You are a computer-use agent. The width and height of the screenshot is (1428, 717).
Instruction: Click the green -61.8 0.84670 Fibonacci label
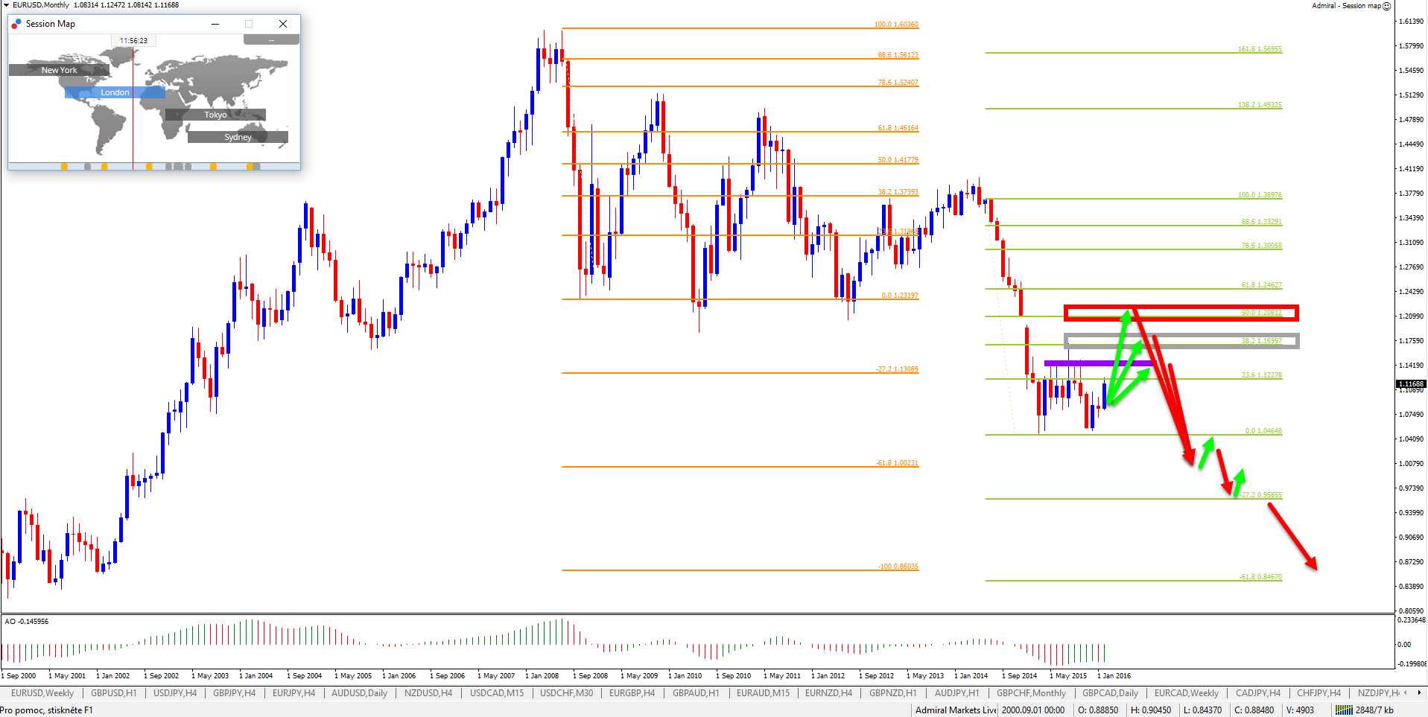click(x=1260, y=577)
